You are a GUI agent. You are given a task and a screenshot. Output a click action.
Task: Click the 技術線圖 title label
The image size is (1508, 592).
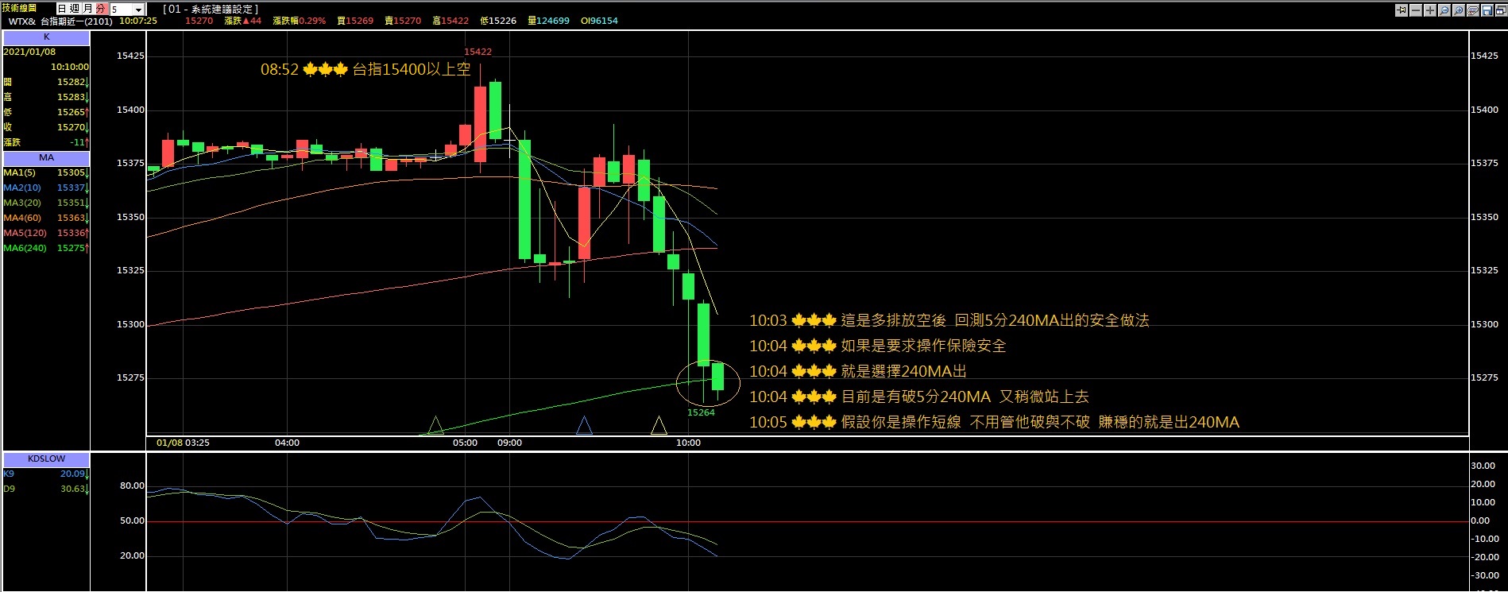tap(19, 8)
